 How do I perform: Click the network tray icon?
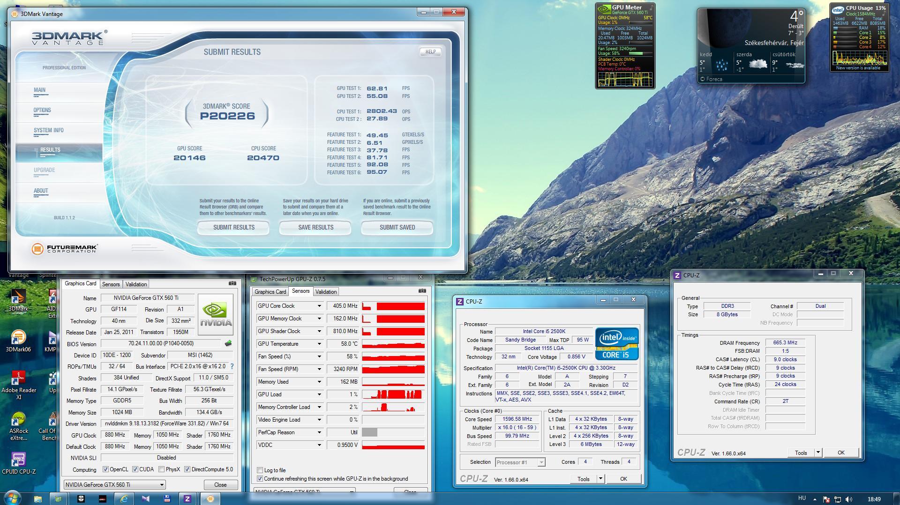click(838, 499)
